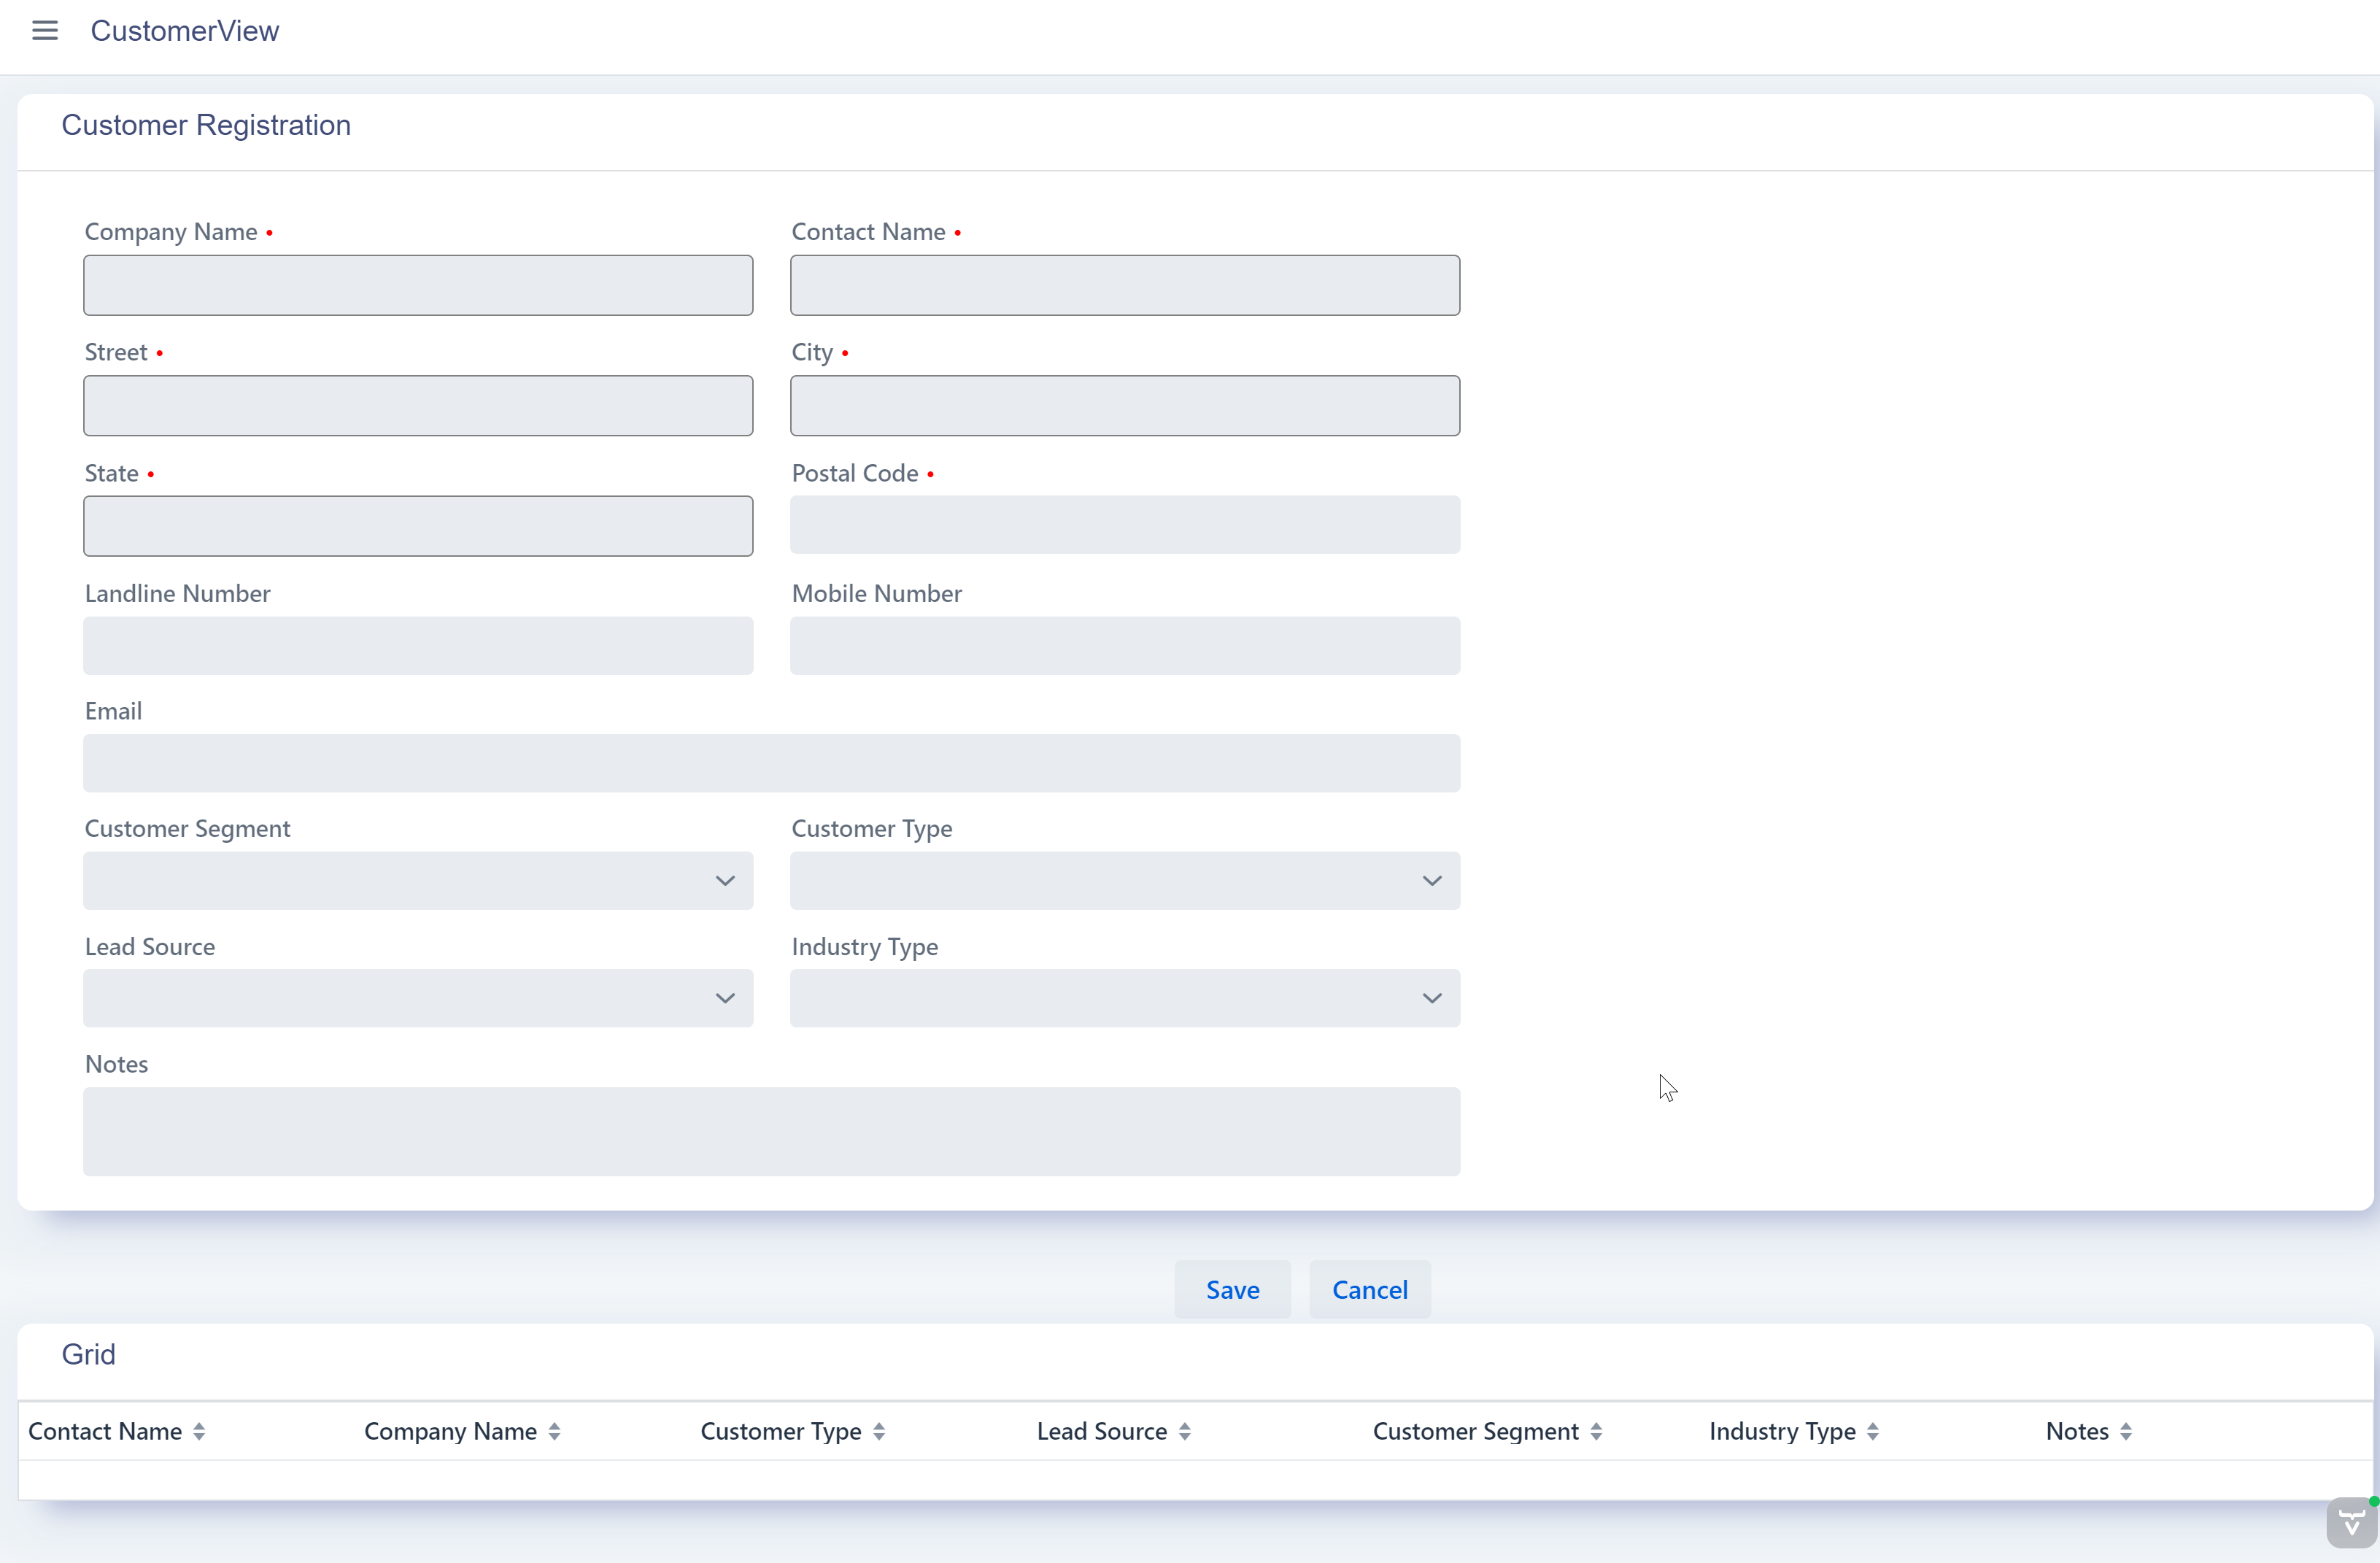Click into the City field
The image size is (2380, 1563).
click(1125, 406)
